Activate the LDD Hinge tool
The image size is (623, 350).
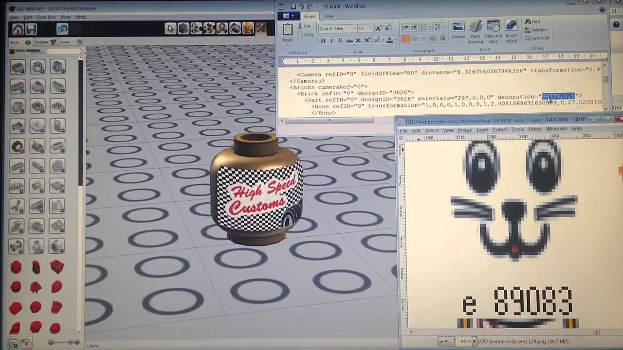[x=196, y=28]
